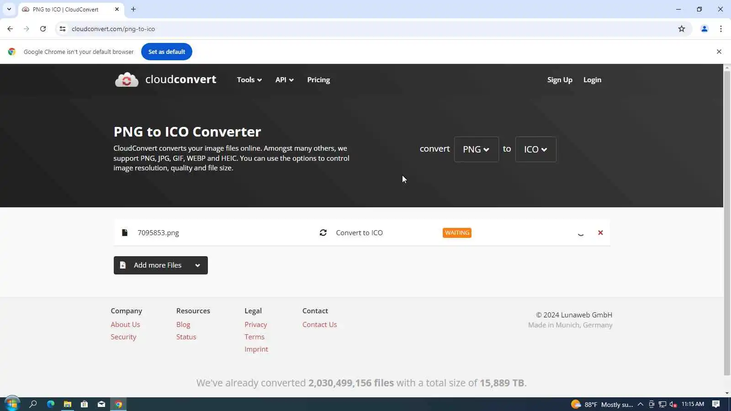Click the PNG to ICO Converter heading
Screen dimensions: 731x411
pos(187,132)
